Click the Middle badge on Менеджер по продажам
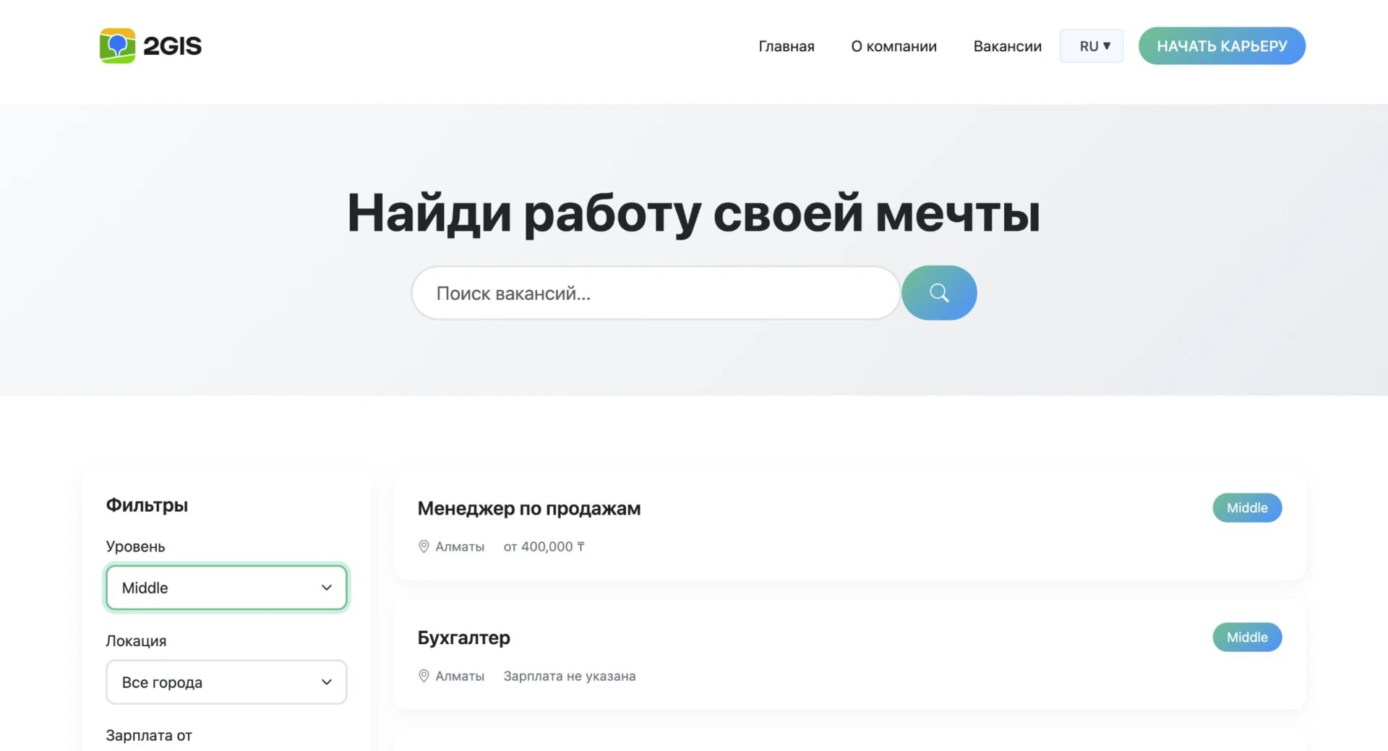This screenshot has width=1388, height=751. (1247, 508)
